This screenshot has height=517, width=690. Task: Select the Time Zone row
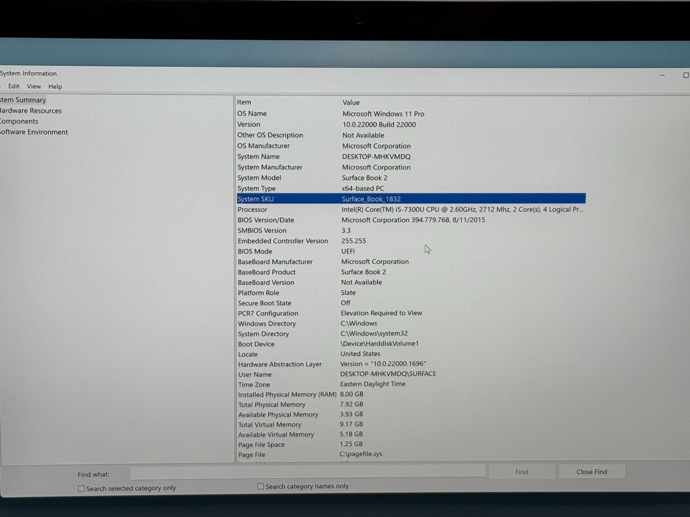click(x=411, y=384)
